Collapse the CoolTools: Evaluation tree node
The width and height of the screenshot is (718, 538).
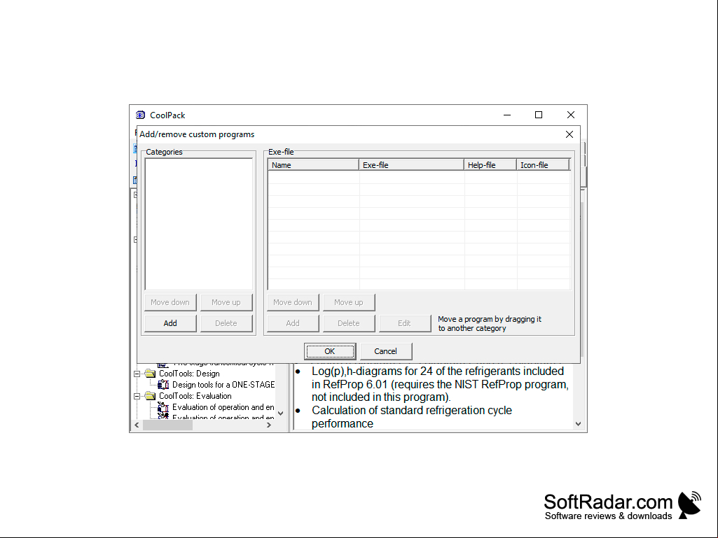click(137, 396)
